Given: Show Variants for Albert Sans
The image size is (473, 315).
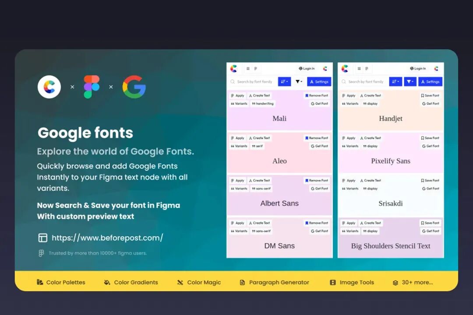Looking at the screenshot, I should pos(239,189).
